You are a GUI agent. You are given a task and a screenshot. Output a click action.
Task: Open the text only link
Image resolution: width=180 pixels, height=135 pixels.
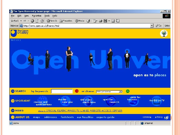(16, 40)
